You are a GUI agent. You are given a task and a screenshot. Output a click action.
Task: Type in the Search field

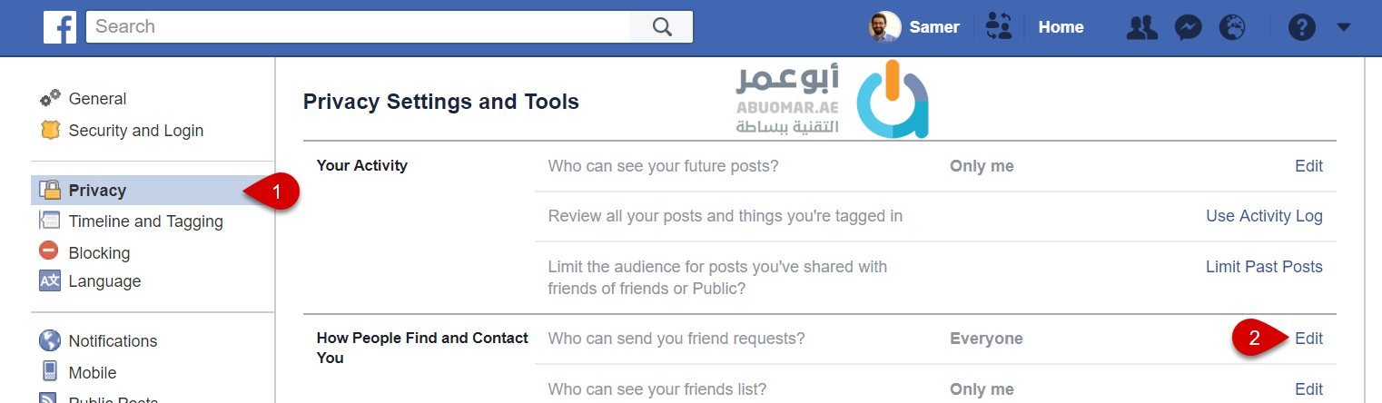pos(359,26)
